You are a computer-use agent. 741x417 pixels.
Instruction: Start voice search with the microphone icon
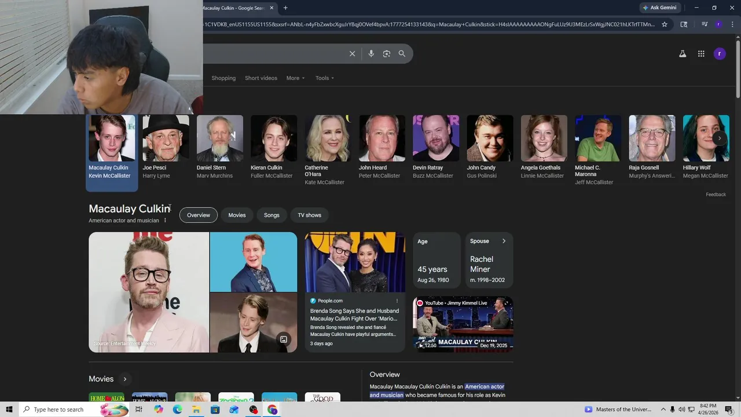pos(371,53)
